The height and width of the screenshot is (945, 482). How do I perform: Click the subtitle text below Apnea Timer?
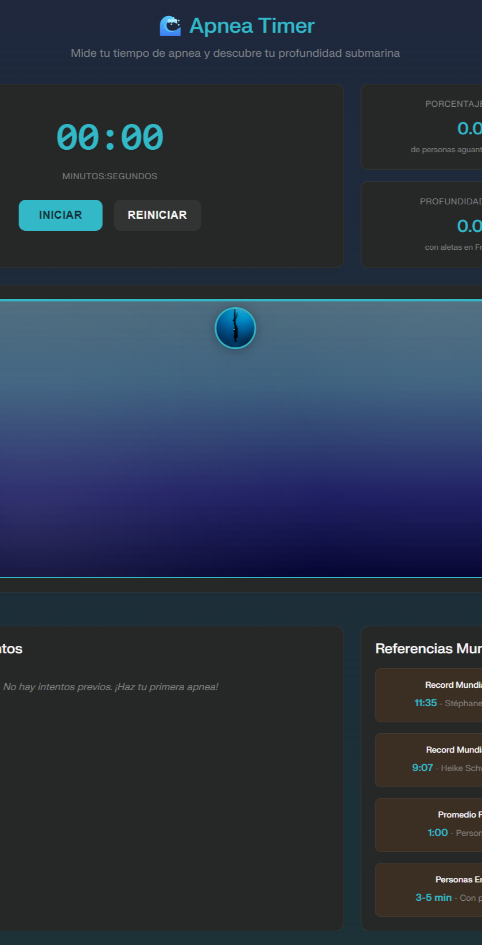[x=235, y=53]
